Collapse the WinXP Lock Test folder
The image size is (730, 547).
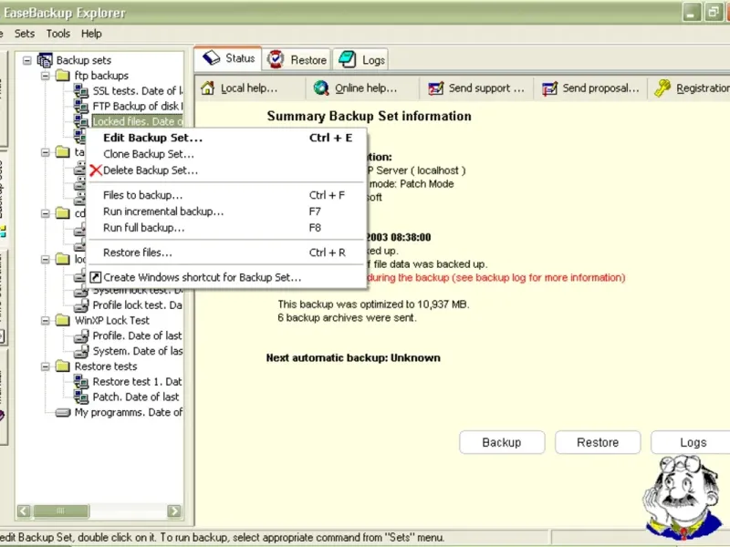tap(45, 320)
